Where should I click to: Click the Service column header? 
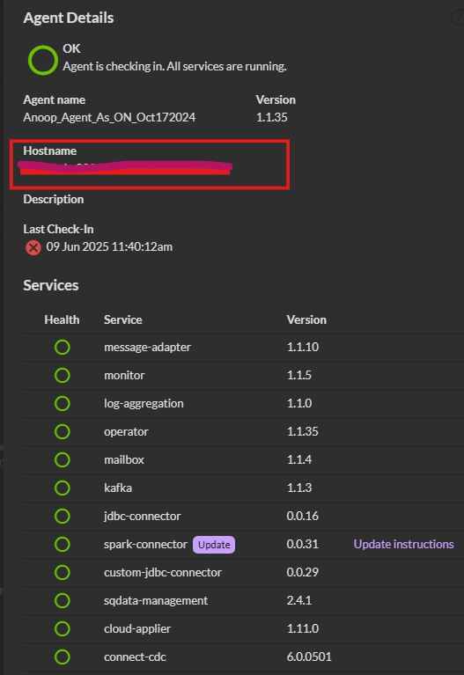pyautogui.click(x=122, y=319)
